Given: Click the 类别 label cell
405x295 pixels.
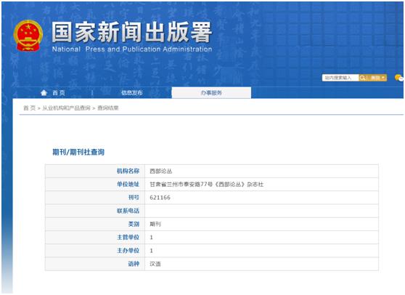Looking at the screenshot, I should 95,224.
